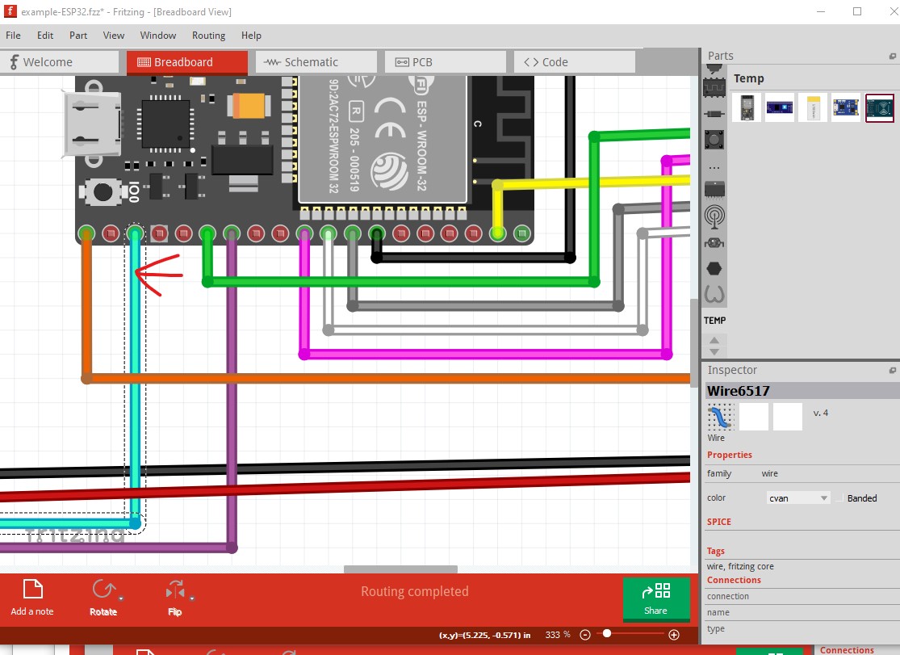Click the Flip tool icon

(x=174, y=592)
